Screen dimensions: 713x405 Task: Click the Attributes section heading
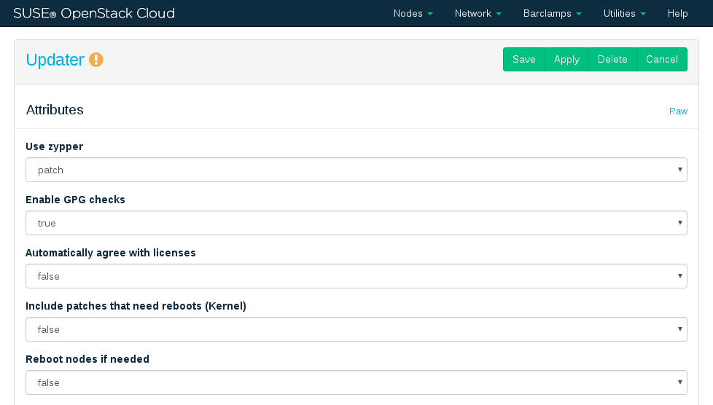(x=55, y=110)
